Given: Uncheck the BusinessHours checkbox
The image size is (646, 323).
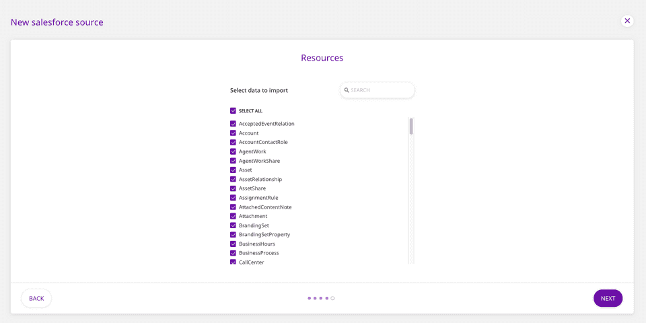Looking at the screenshot, I should tap(233, 244).
